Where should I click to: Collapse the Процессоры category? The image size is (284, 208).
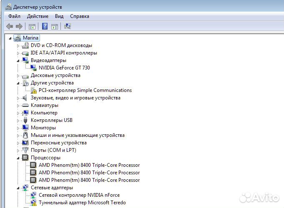18,158
